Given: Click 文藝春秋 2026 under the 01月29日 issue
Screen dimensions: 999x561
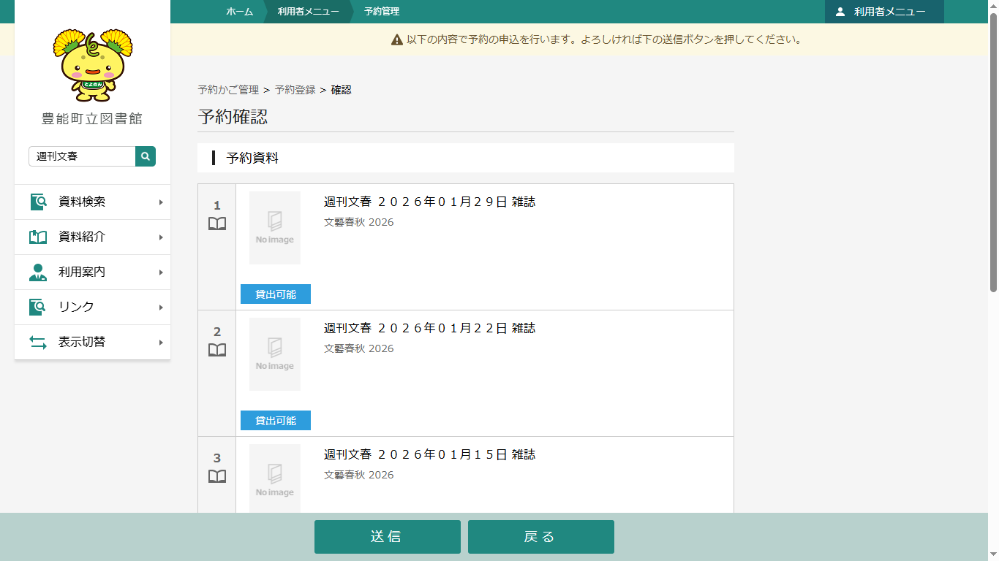Looking at the screenshot, I should [x=359, y=222].
